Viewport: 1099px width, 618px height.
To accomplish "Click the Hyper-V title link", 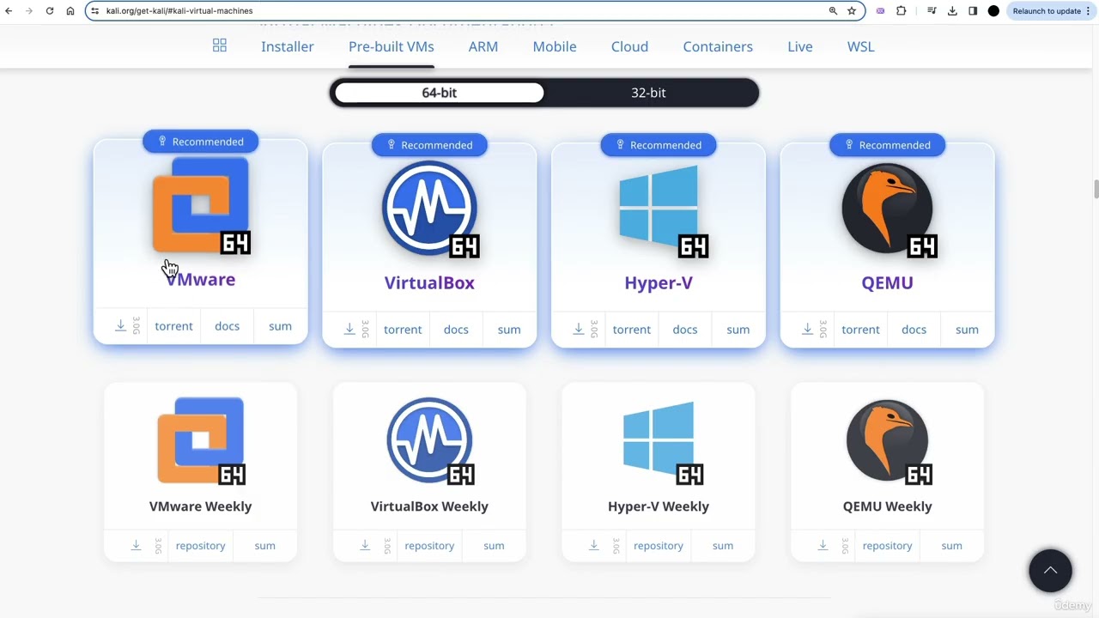I will (x=659, y=282).
